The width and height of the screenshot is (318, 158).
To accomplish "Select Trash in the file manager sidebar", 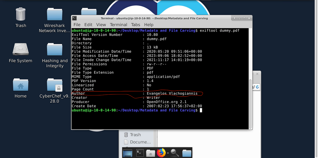I will pos(136,135).
